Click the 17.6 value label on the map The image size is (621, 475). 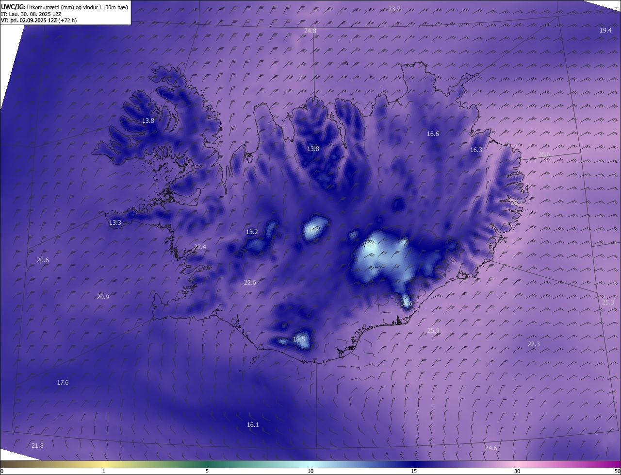tap(63, 383)
